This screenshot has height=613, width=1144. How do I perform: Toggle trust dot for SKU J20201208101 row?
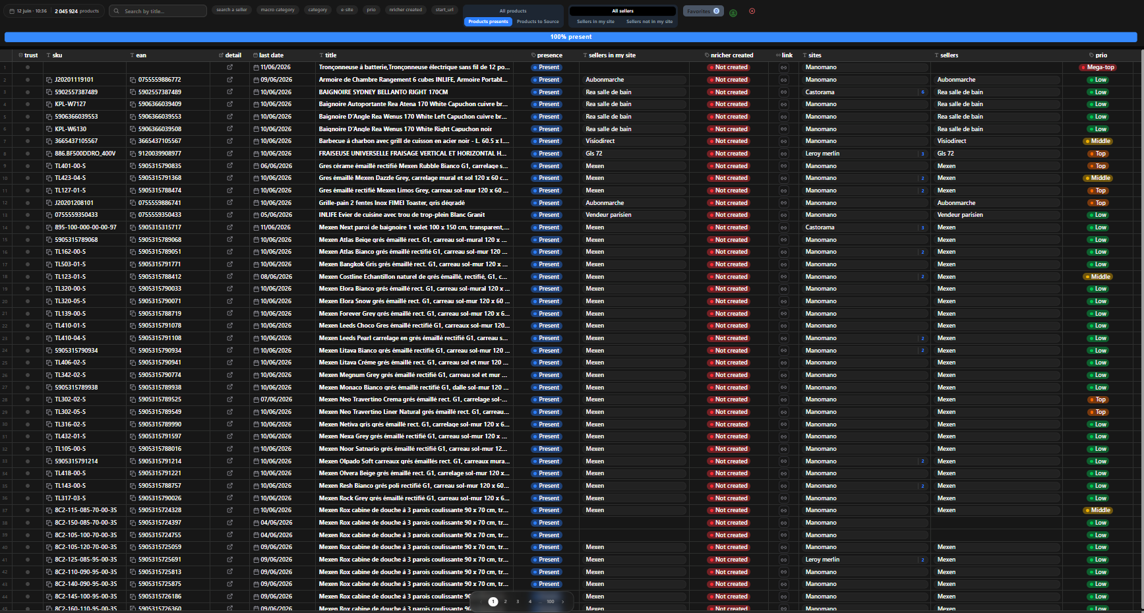(x=28, y=203)
